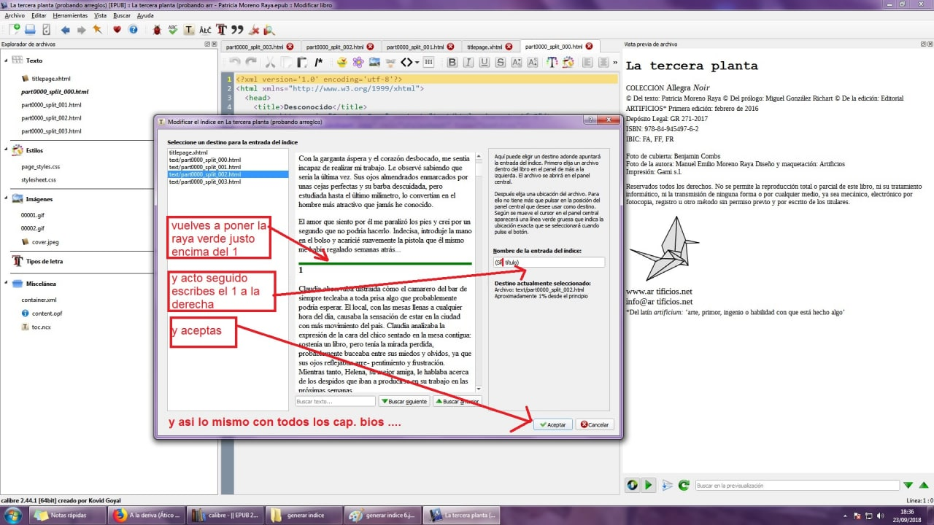Open Firefox taskbar item 'A la deriva'
This screenshot has width=934, height=525.
click(147, 515)
